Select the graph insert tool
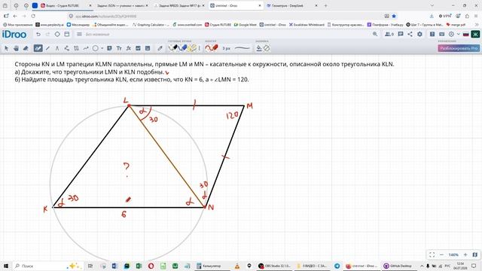 [x=138, y=48]
